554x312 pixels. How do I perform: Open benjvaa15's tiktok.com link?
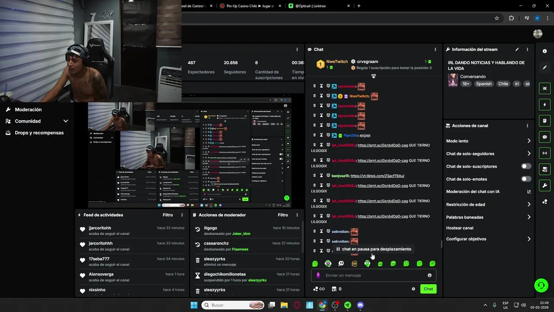point(377,176)
